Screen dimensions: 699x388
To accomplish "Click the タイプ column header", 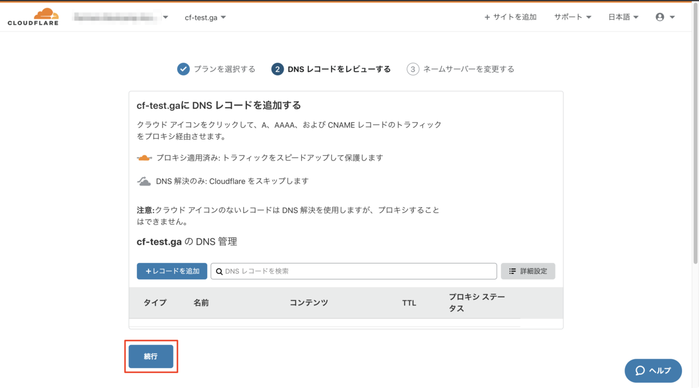I will [154, 302].
